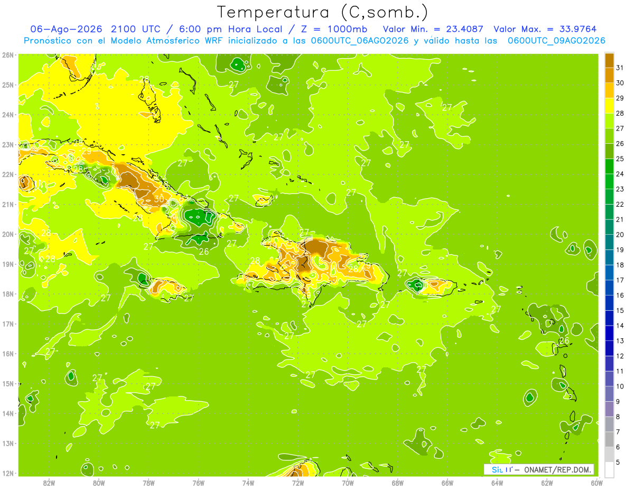634x490 pixels.
Task: Click the '68W' longitude axis label
Action: coord(398,483)
